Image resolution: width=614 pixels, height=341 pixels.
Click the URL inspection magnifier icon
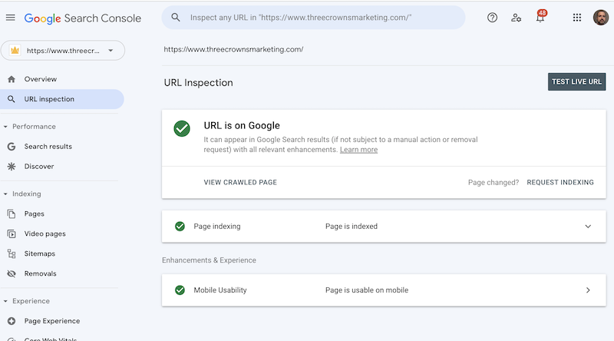[x=12, y=99]
